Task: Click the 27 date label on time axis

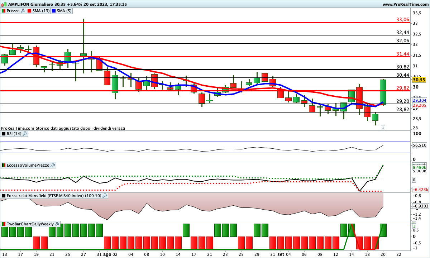Action: coord(83,254)
